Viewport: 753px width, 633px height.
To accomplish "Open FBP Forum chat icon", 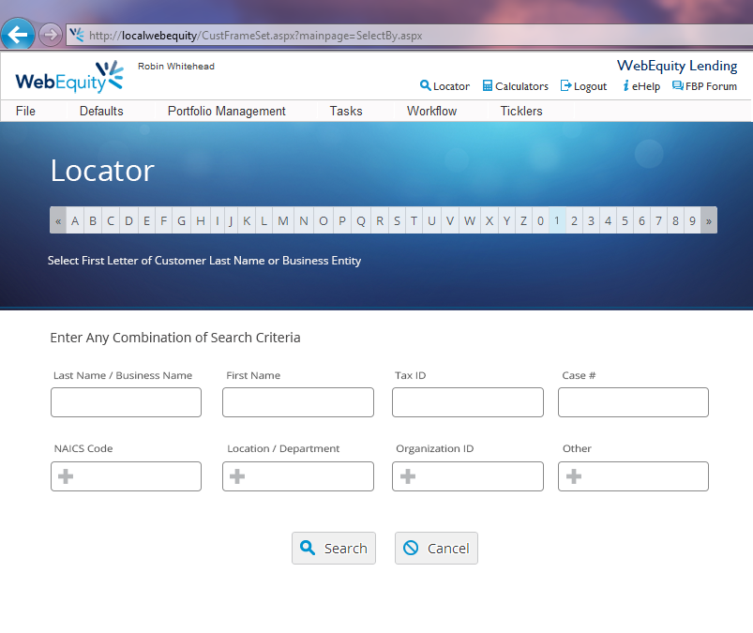I will pos(678,86).
